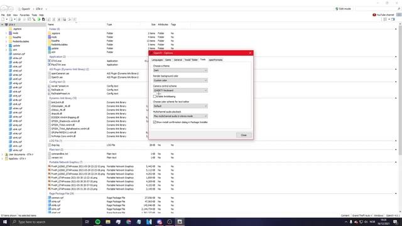Click the OpenIV taskbar icon

[x=180, y=222]
